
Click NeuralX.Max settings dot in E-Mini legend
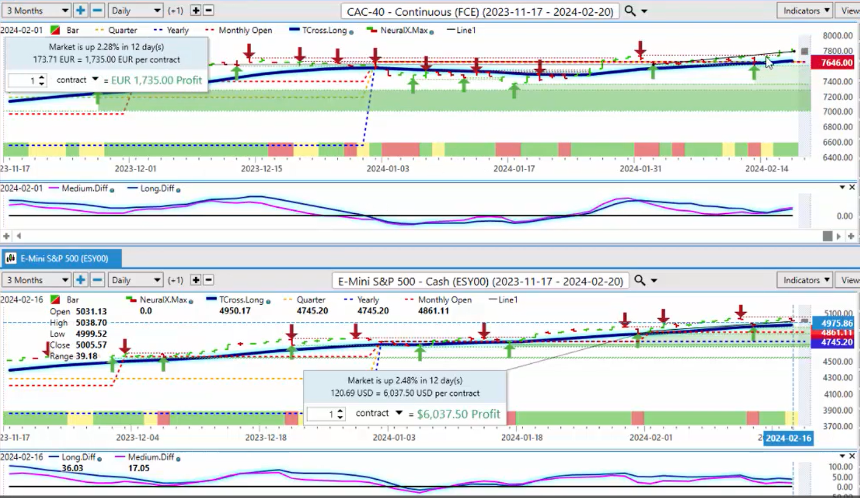click(x=191, y=301)
